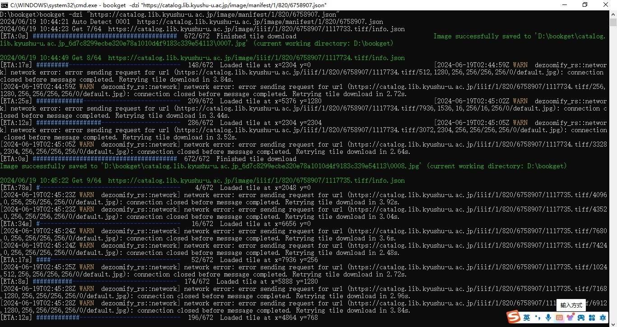617x327 pixels.
Task: Click the Sogou input method logo
Action: tap(513, 318)
